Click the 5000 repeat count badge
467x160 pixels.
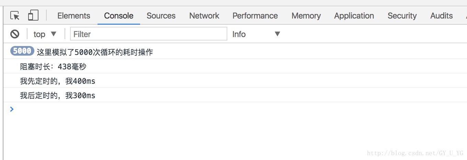(22, 51)
